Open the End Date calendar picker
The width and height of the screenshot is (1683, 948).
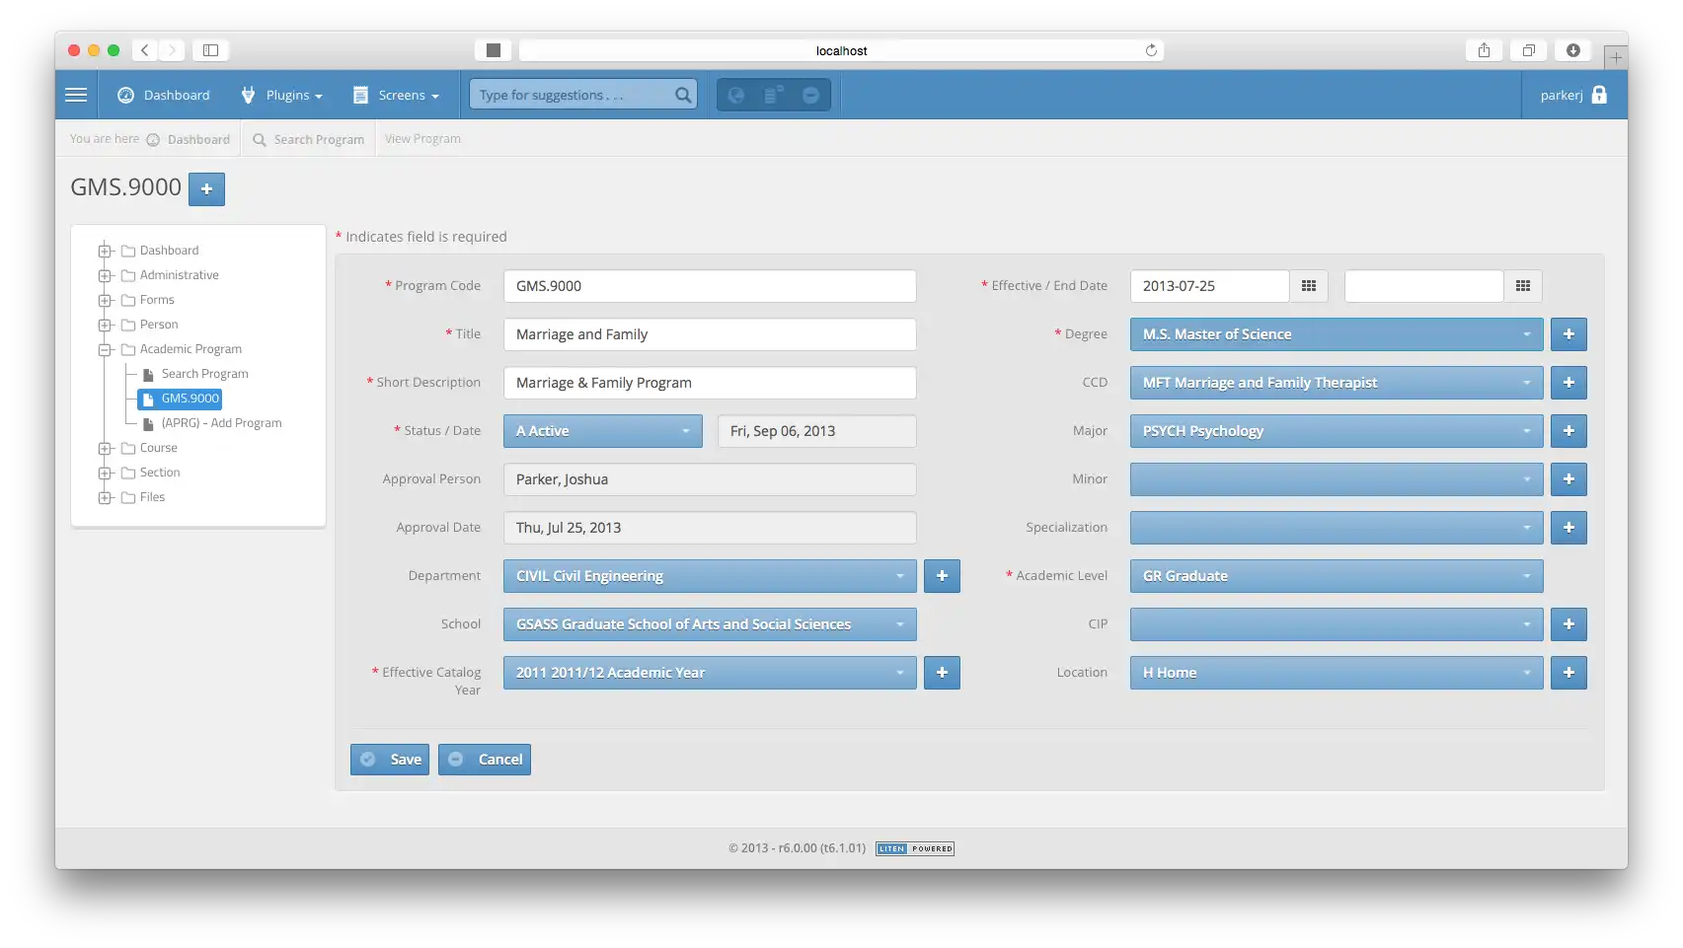[x=1523, y=286]
